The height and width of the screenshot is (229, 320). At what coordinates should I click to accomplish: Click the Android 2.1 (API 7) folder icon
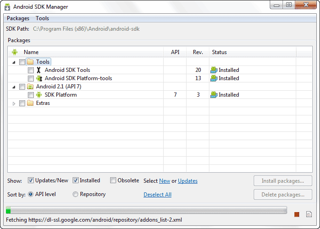[x=30, y=87]
